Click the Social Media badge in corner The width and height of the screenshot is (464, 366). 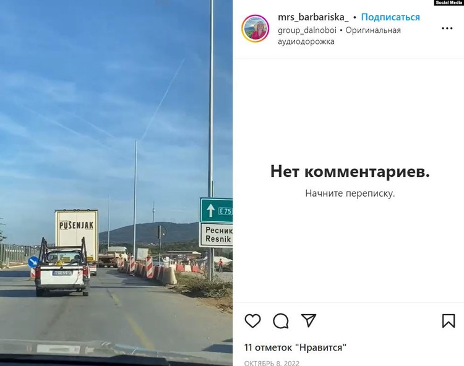click(449, 2)
